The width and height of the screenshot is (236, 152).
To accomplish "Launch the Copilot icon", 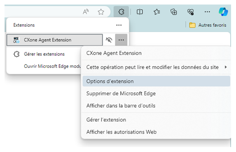I will pyautogui.click(x=223, y=12).
